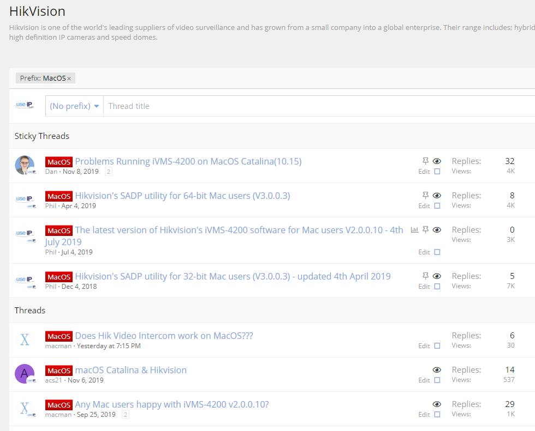Remove the MacOS prefix filter
Image resolution: width=535 pixels, height=431 pixels.
pyautogui.click(x=69, y=78)
